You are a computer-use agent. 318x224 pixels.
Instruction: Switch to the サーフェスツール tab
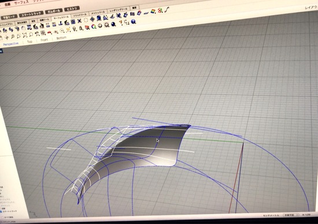pyautogui.click(x=61, y=18)
